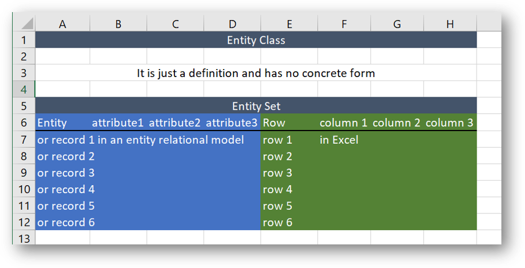The image size is (525, 268).
Task: Click the column 1 cell
Action: [x=344, y=123]
